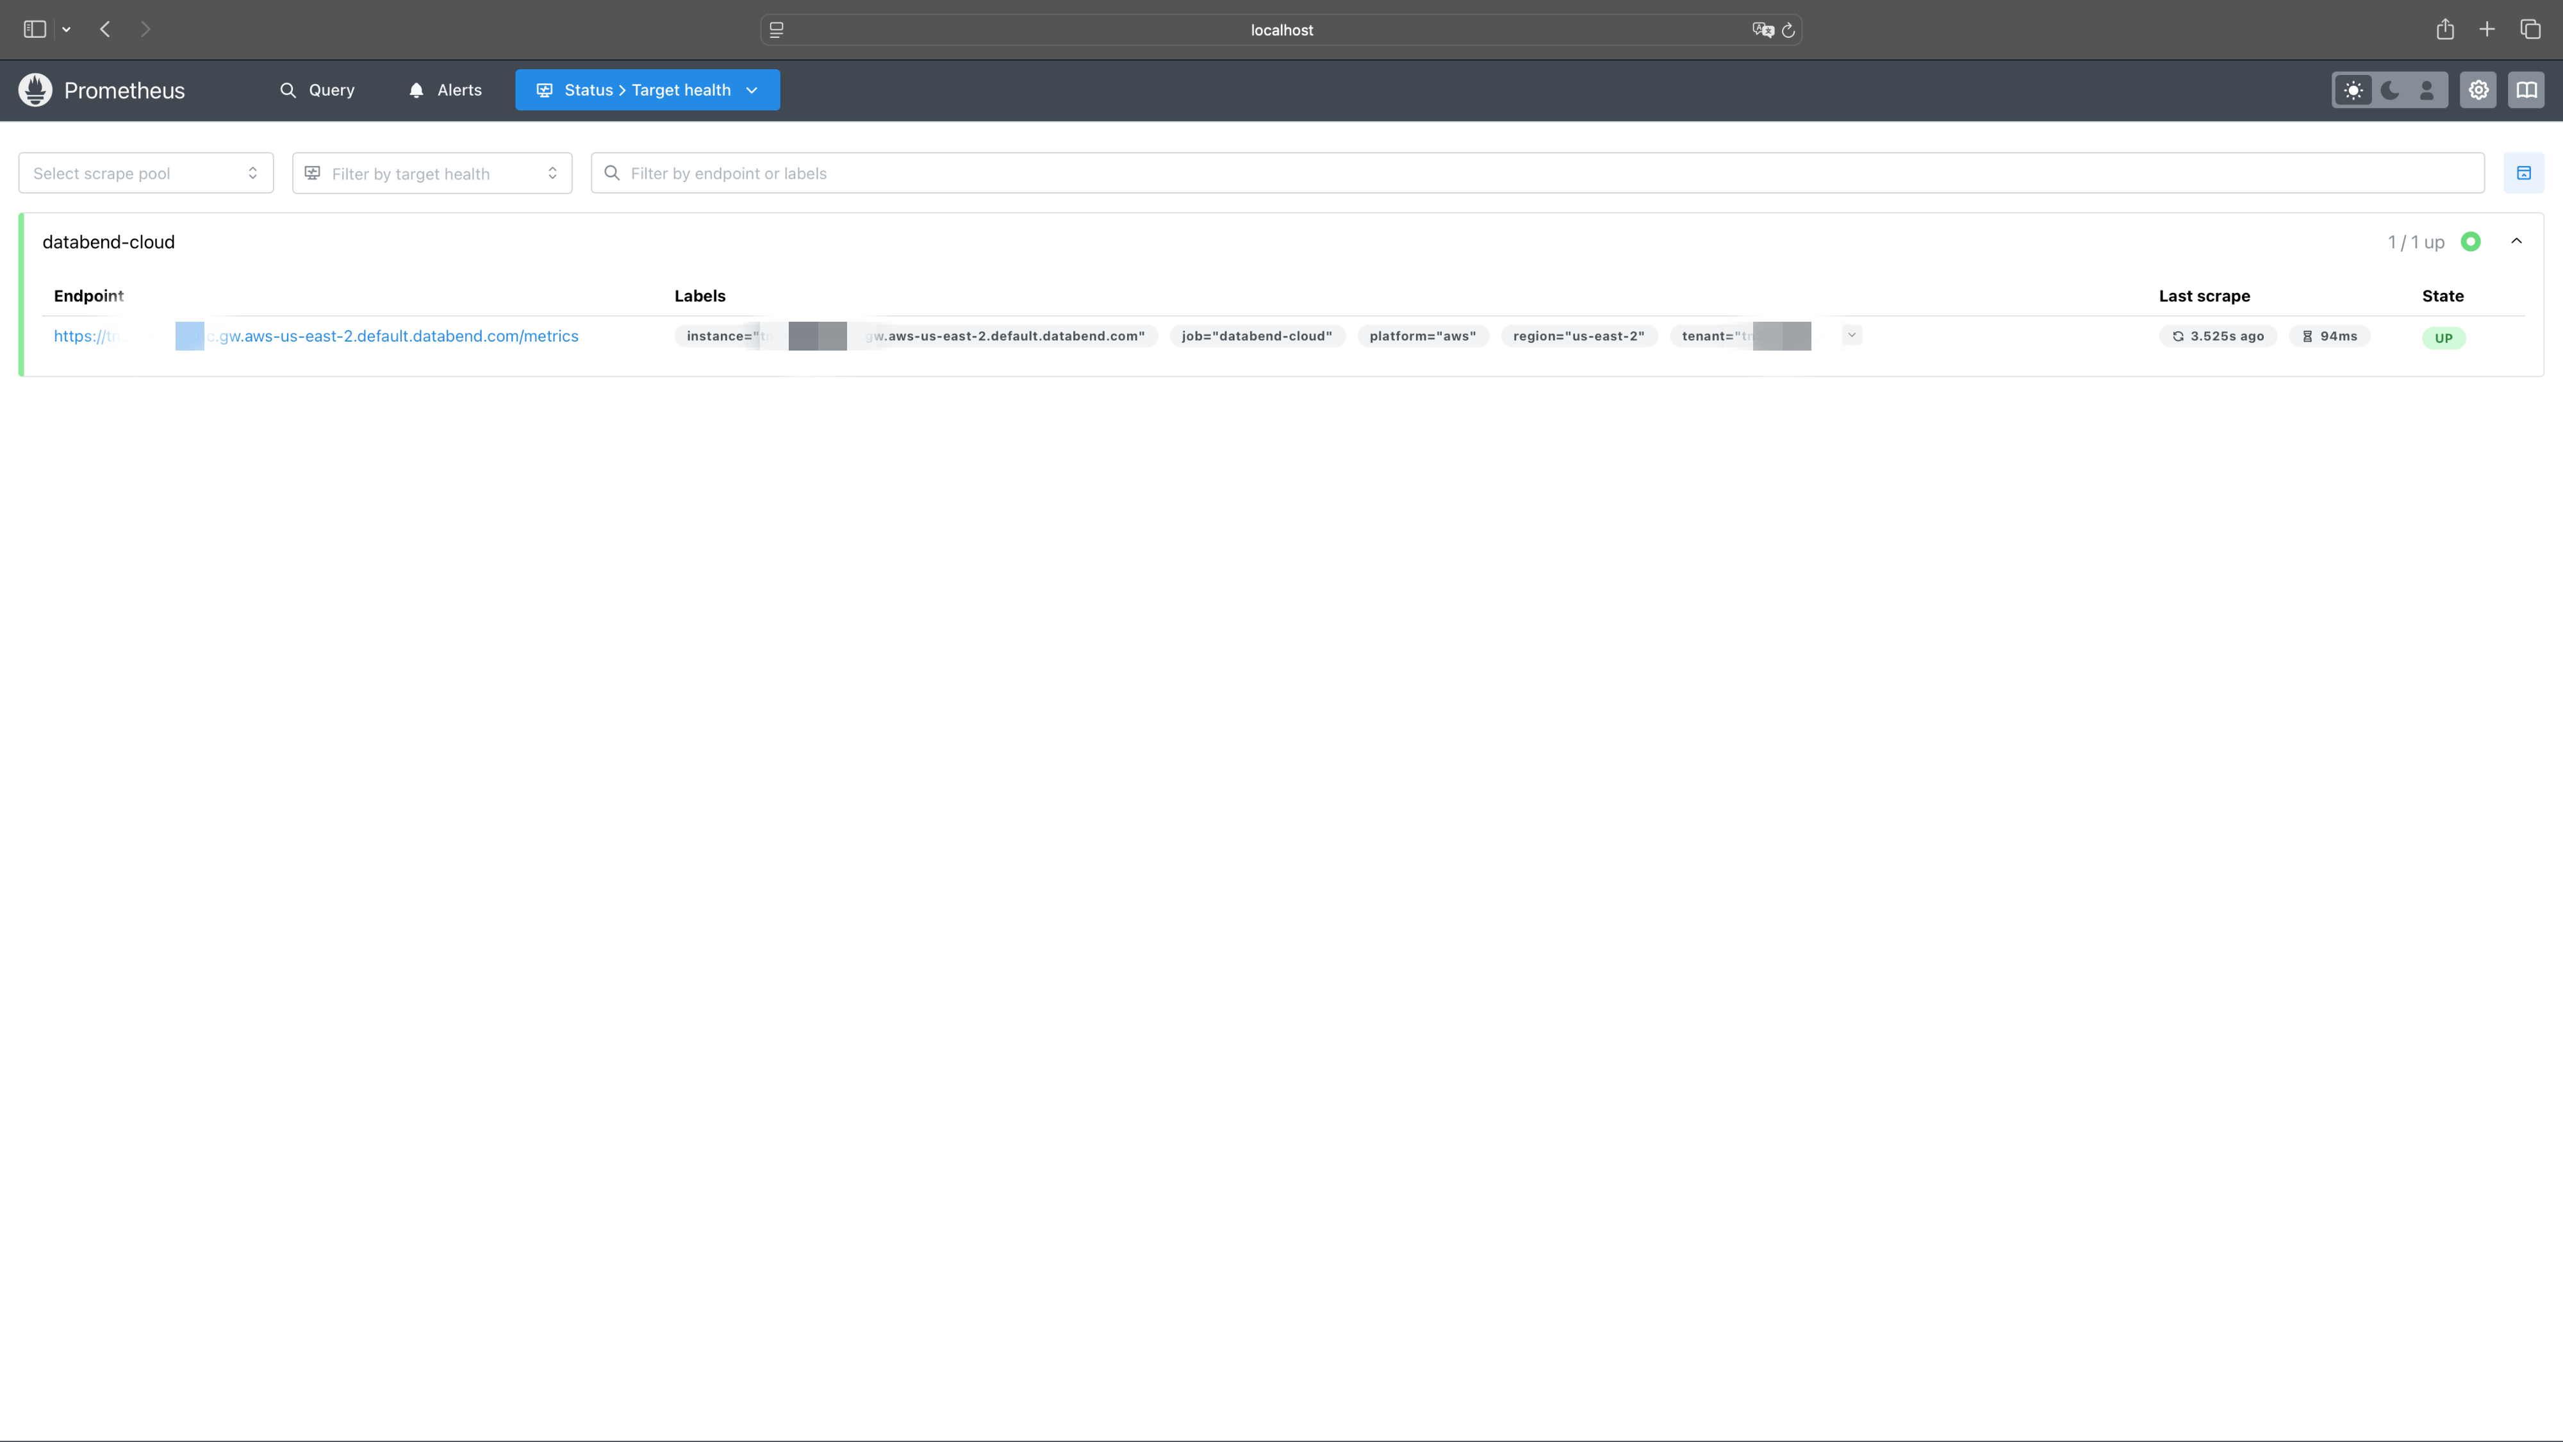Click the monitor icon in health filter
This screenshot has height=1442, width=2563.
313,173
